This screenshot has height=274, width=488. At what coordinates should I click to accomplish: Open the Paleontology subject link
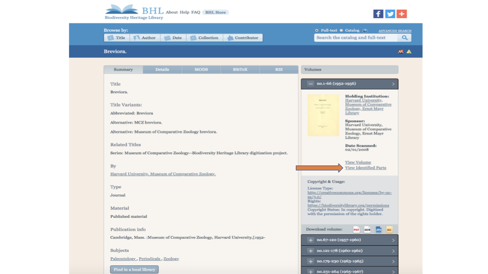(x=123, y=259)
